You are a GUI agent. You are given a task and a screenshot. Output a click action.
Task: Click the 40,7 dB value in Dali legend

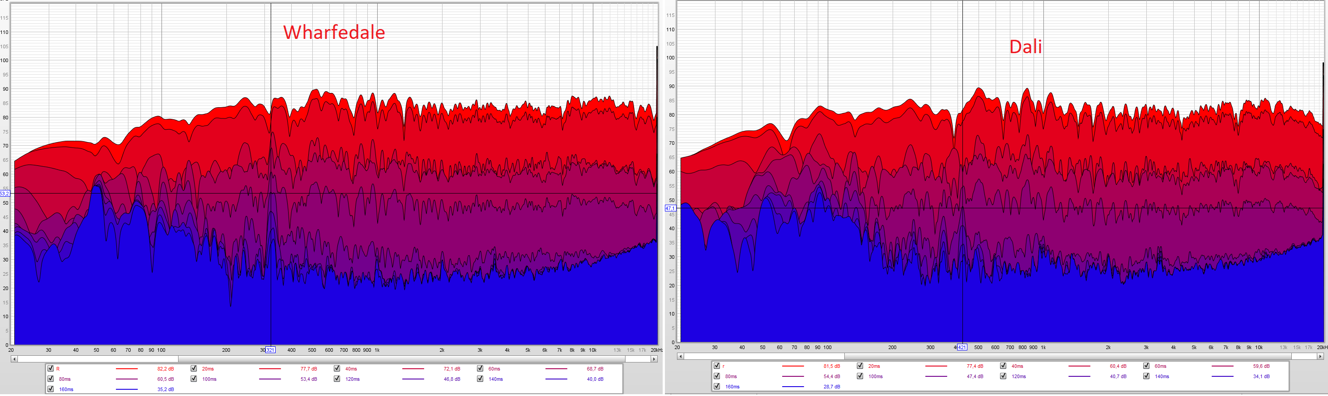pyautogui.click(x=1118, y=376)
